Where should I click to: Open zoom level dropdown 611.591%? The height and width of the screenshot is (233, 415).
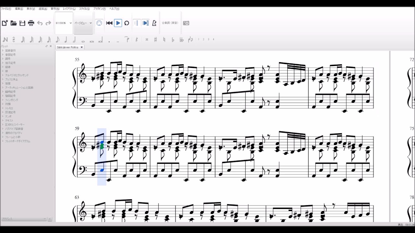pyautogui.click(x=64, y=23)
